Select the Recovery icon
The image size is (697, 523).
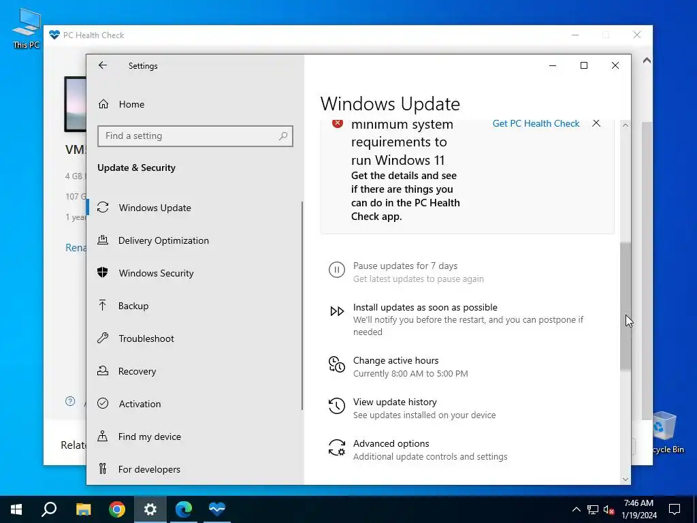103,370
